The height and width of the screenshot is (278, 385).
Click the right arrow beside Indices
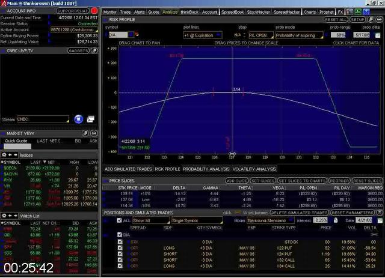pyautogui.click(x=16, y=155)
